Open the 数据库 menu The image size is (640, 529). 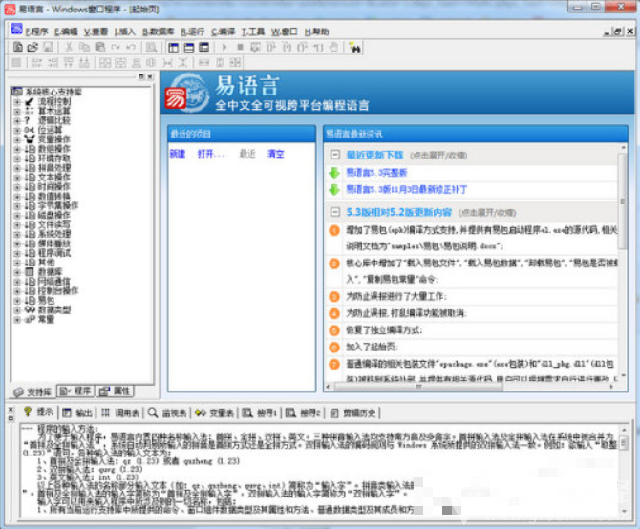(158, 32)
